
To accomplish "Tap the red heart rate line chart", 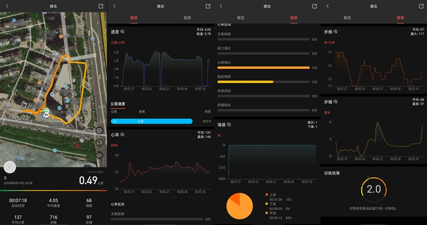I will pyautogui.click(x=165, y=172).
